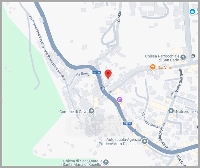200x168 pixels.
Task: Click the lower SR155 road shield
Action: (x=128, y=123)
